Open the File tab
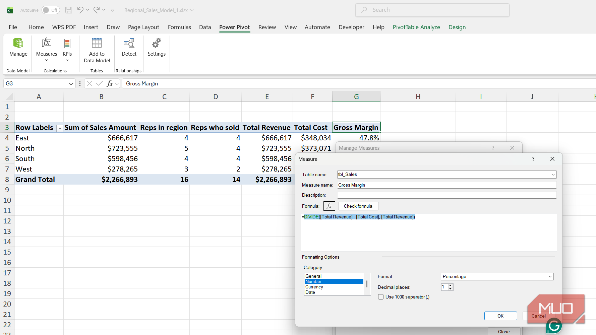The height and width of the screenshot is (335, 596). (13, 27)
